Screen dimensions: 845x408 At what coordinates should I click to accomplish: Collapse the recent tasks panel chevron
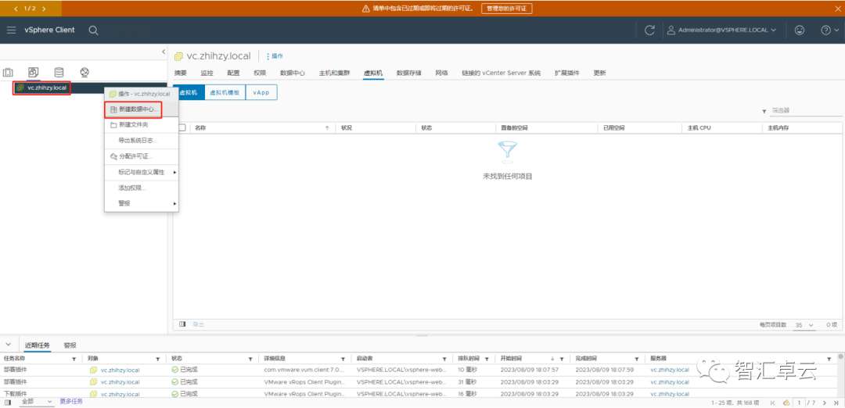click(8, 345)
